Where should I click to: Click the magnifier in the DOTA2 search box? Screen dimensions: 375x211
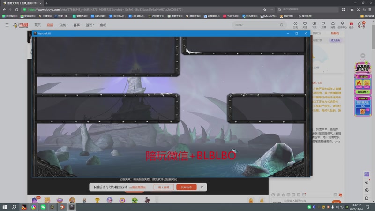tap(282, 25)
